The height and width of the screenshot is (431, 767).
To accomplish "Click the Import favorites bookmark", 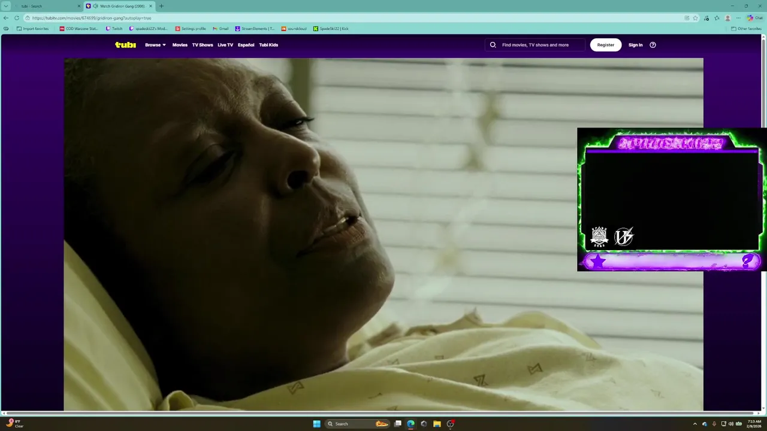I will pos(32,29).
